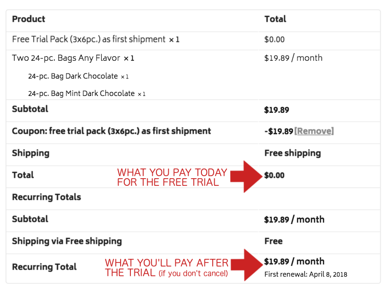Click the $0.00 total amount

pyautogui.click(x=274, y=175)
